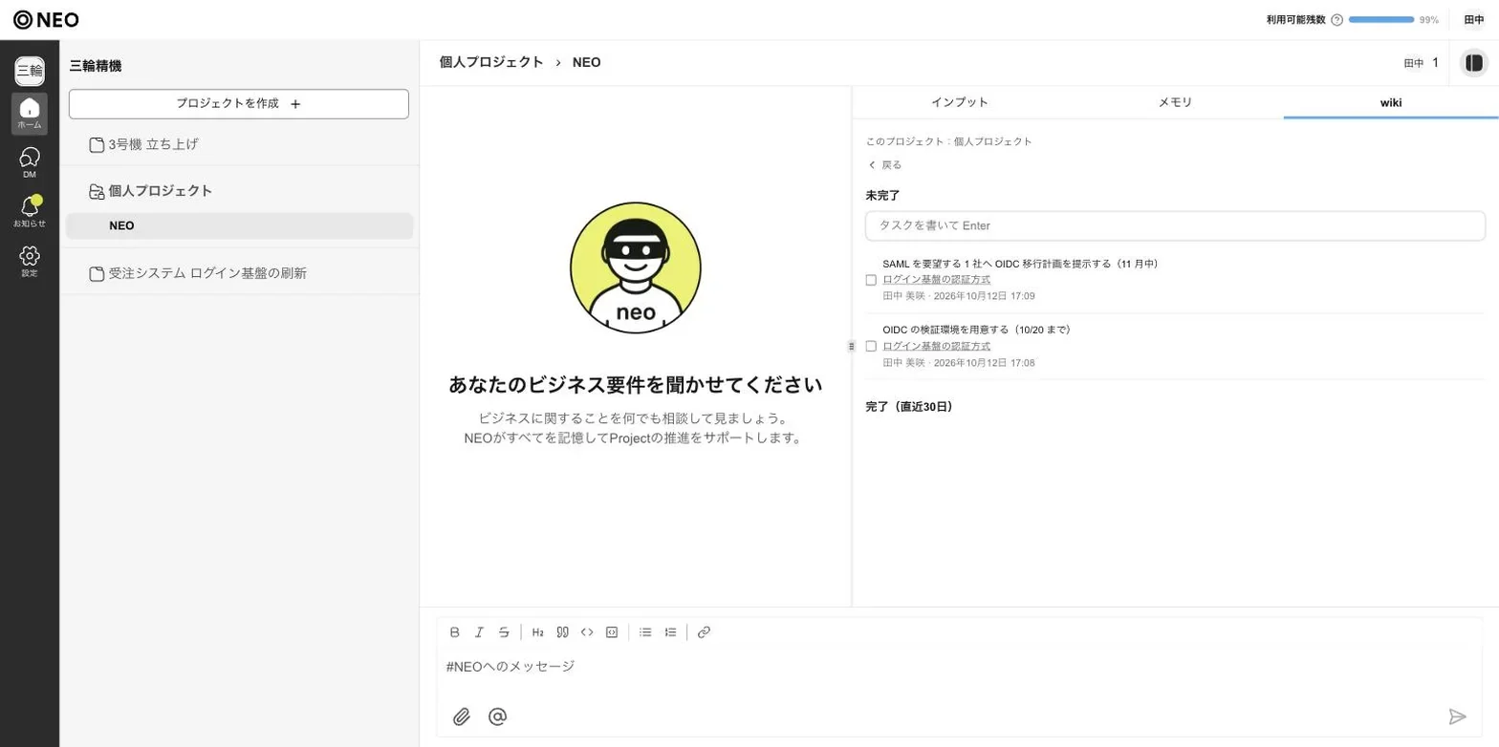Open 設定 settings
The width and height of the screenshot is (1499, 747).
pyautogui.click(x=30, y=262)
